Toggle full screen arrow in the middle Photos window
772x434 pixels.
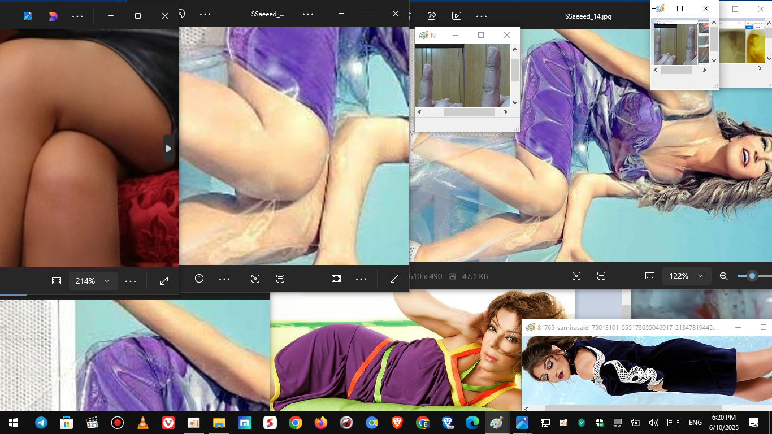pyautogui.click(x=394, y=279)
